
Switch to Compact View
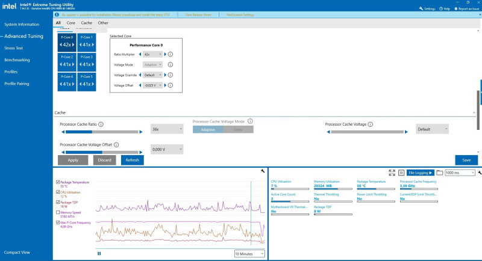[17, 252]
